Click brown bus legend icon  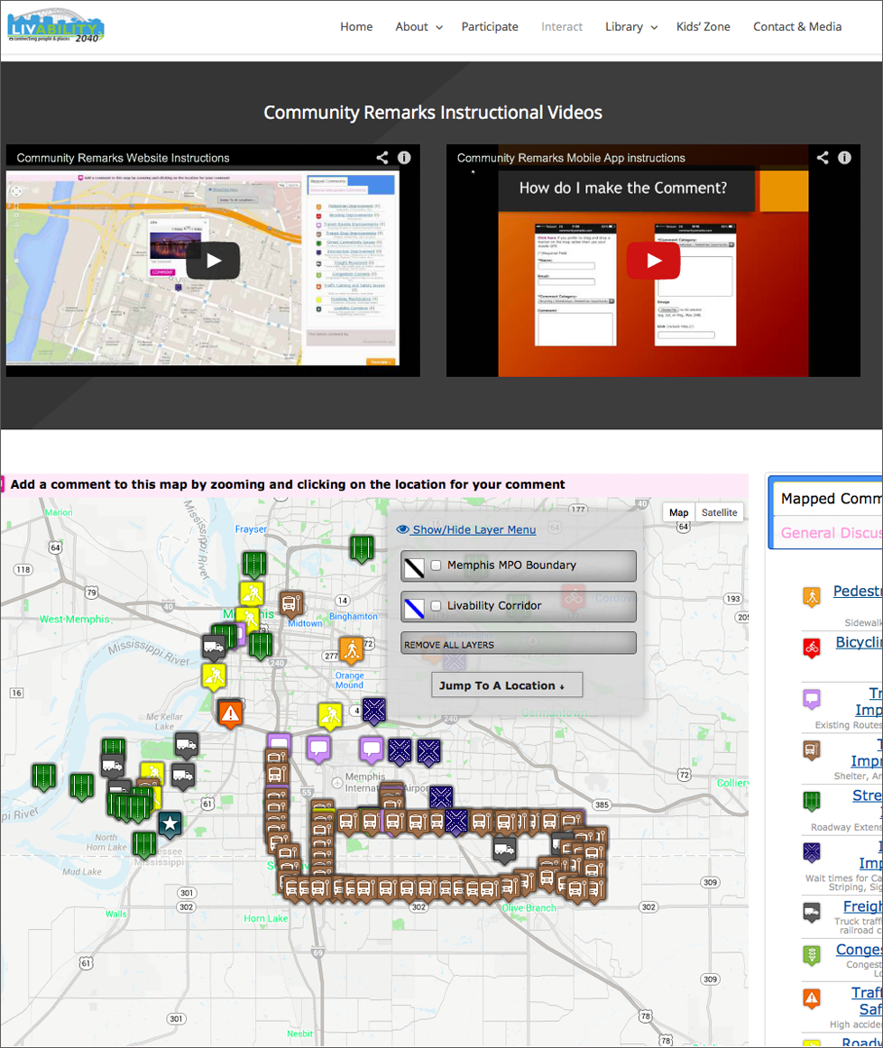[812, 749]
